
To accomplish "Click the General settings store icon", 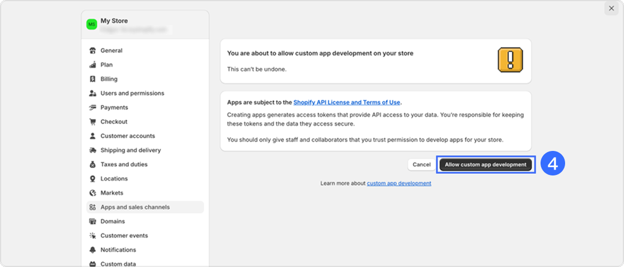I will point(93,51).
